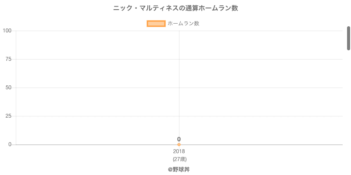Screen dimensions: 351x175
Task: Click the 50 y-axis label
Action: (x=8, y=87)
